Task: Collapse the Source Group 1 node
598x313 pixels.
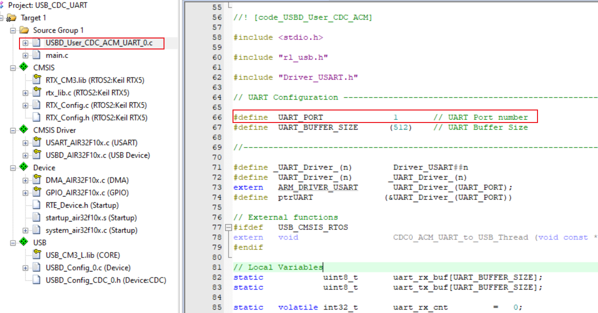Action: point(13,30)
